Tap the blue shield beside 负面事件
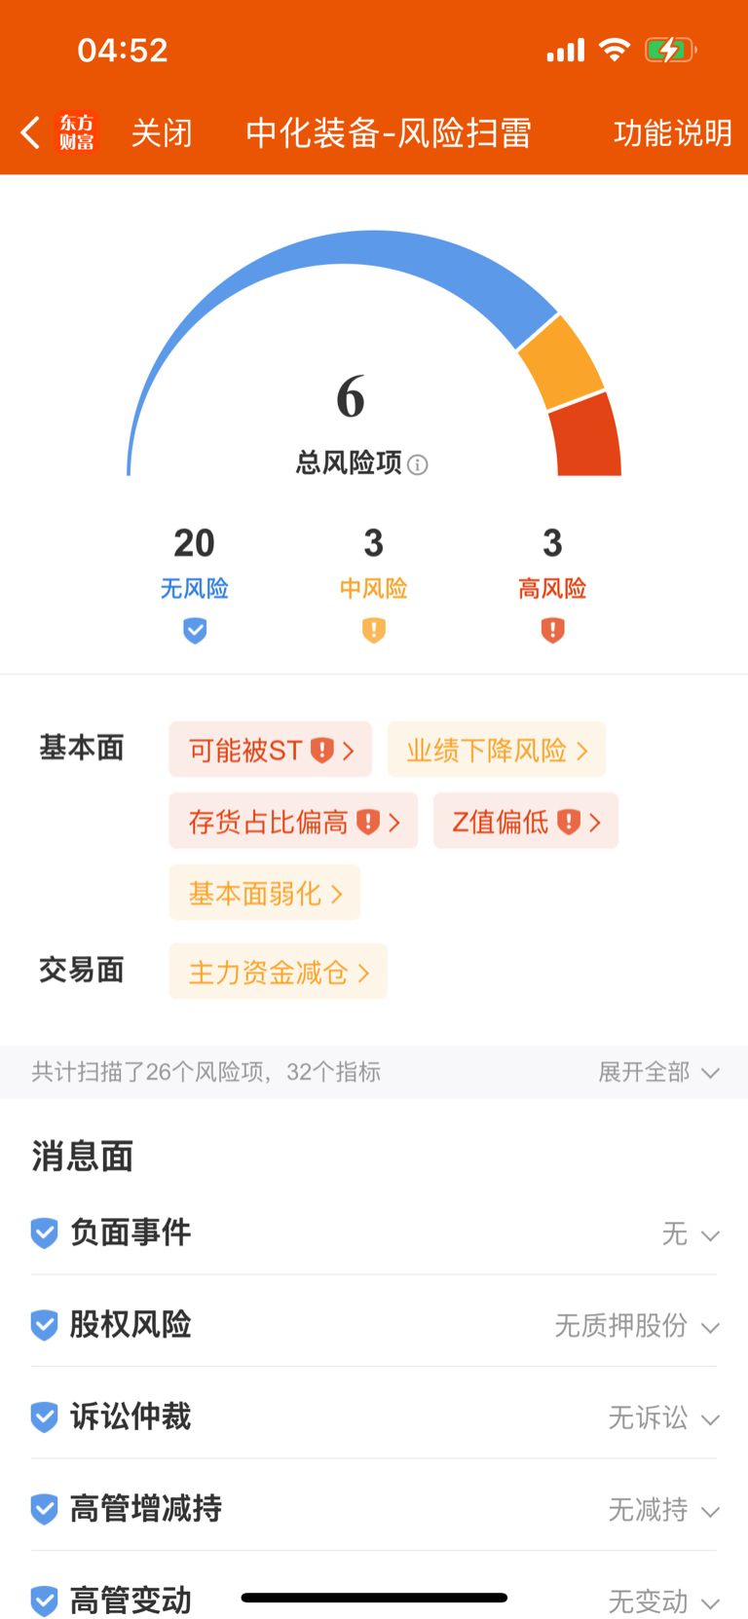Image resolution: width=748 pixels, height=1619 pixels. click(44, 1233)
